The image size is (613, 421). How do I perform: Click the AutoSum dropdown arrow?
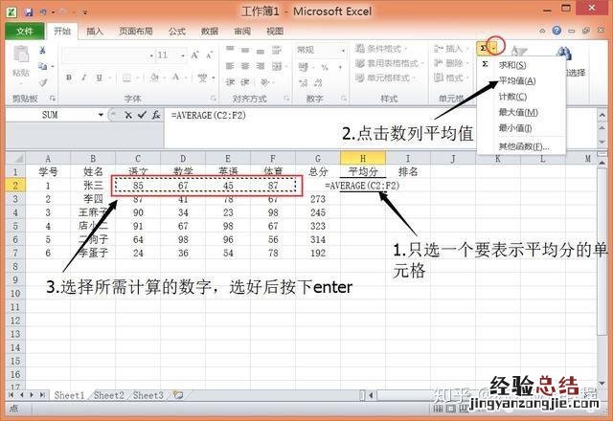[x=494, y=49]
